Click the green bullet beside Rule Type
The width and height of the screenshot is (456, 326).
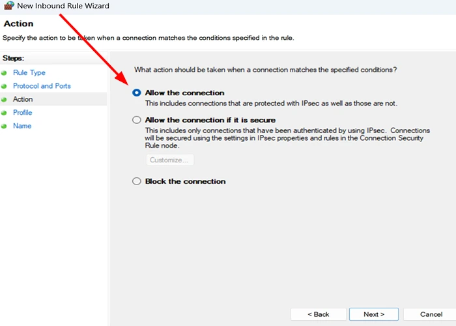pos(4,73)
